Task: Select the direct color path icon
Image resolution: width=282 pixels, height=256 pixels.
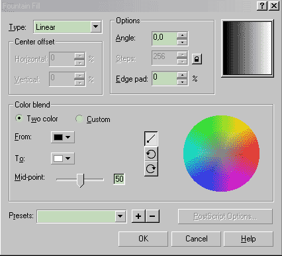Action: 151,139
